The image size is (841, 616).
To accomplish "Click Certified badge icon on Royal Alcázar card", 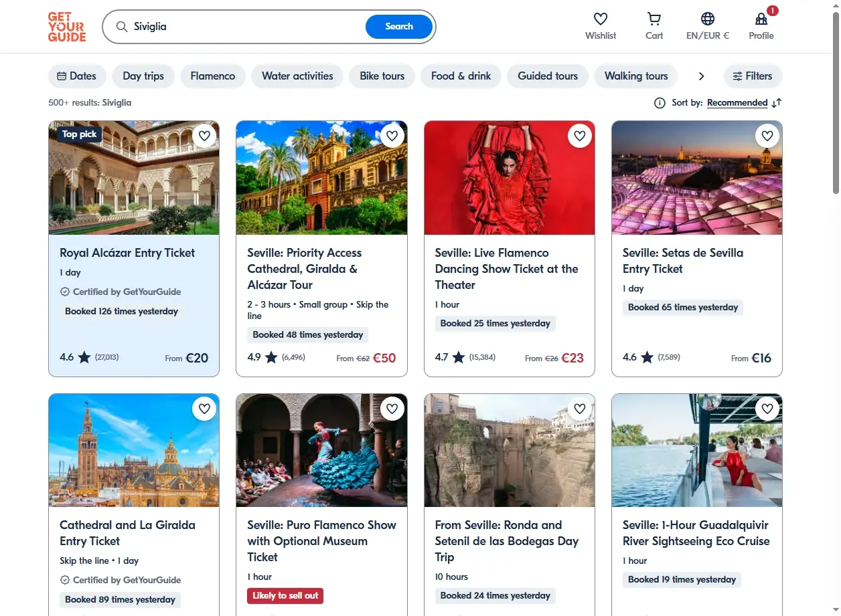I will pos(65,292).
